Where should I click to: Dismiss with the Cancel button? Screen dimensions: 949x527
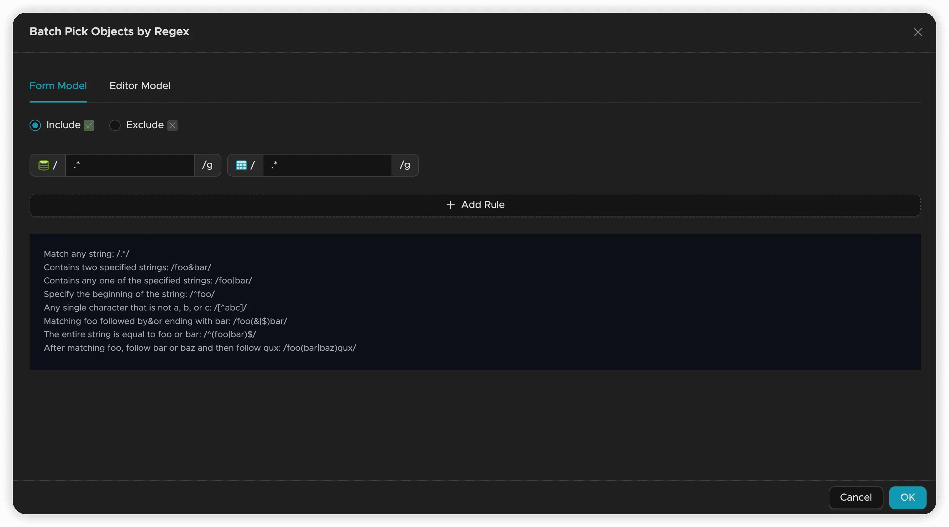pos(855,497)
